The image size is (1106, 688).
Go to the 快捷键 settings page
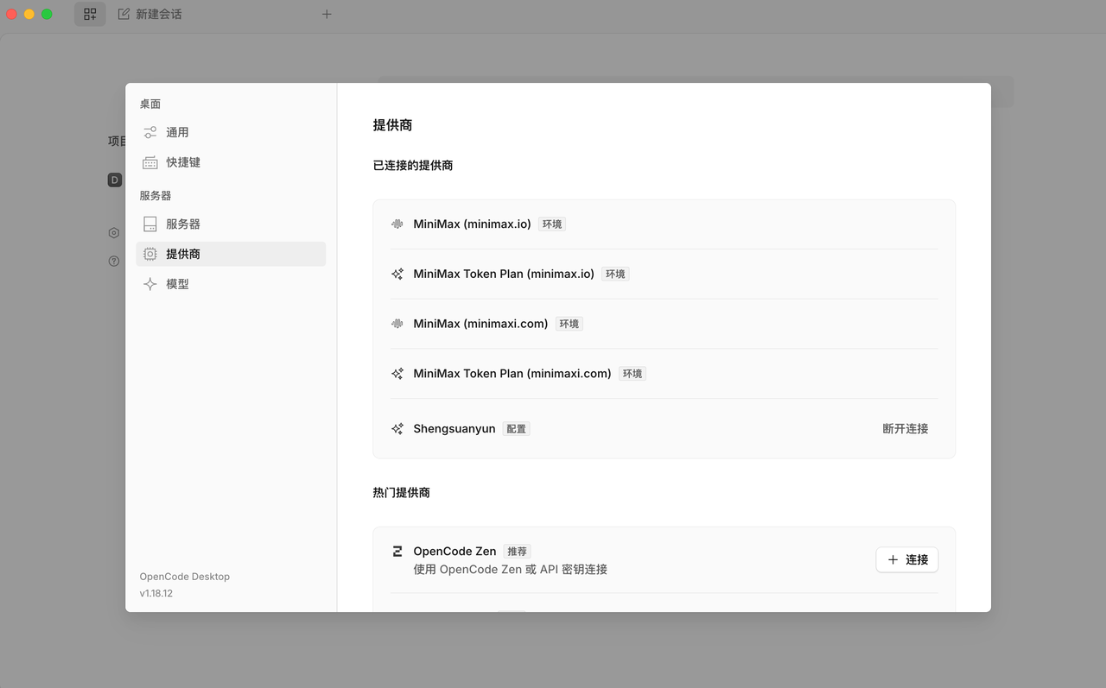point(231,162)
